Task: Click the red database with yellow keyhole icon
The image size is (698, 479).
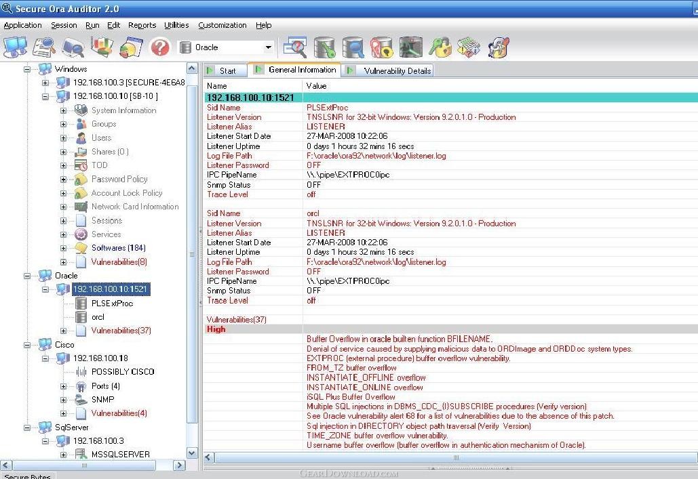Action: pyautogui.click(x=382, y=47)
